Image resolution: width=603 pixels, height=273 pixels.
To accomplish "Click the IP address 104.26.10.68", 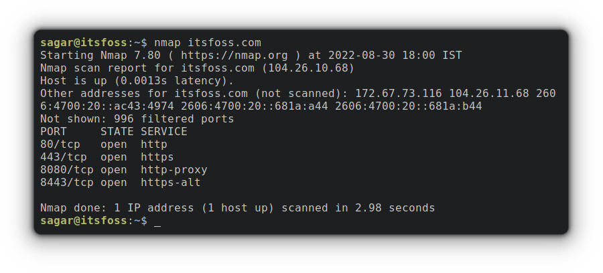I will pyautogui.click(x=308, y=68).
